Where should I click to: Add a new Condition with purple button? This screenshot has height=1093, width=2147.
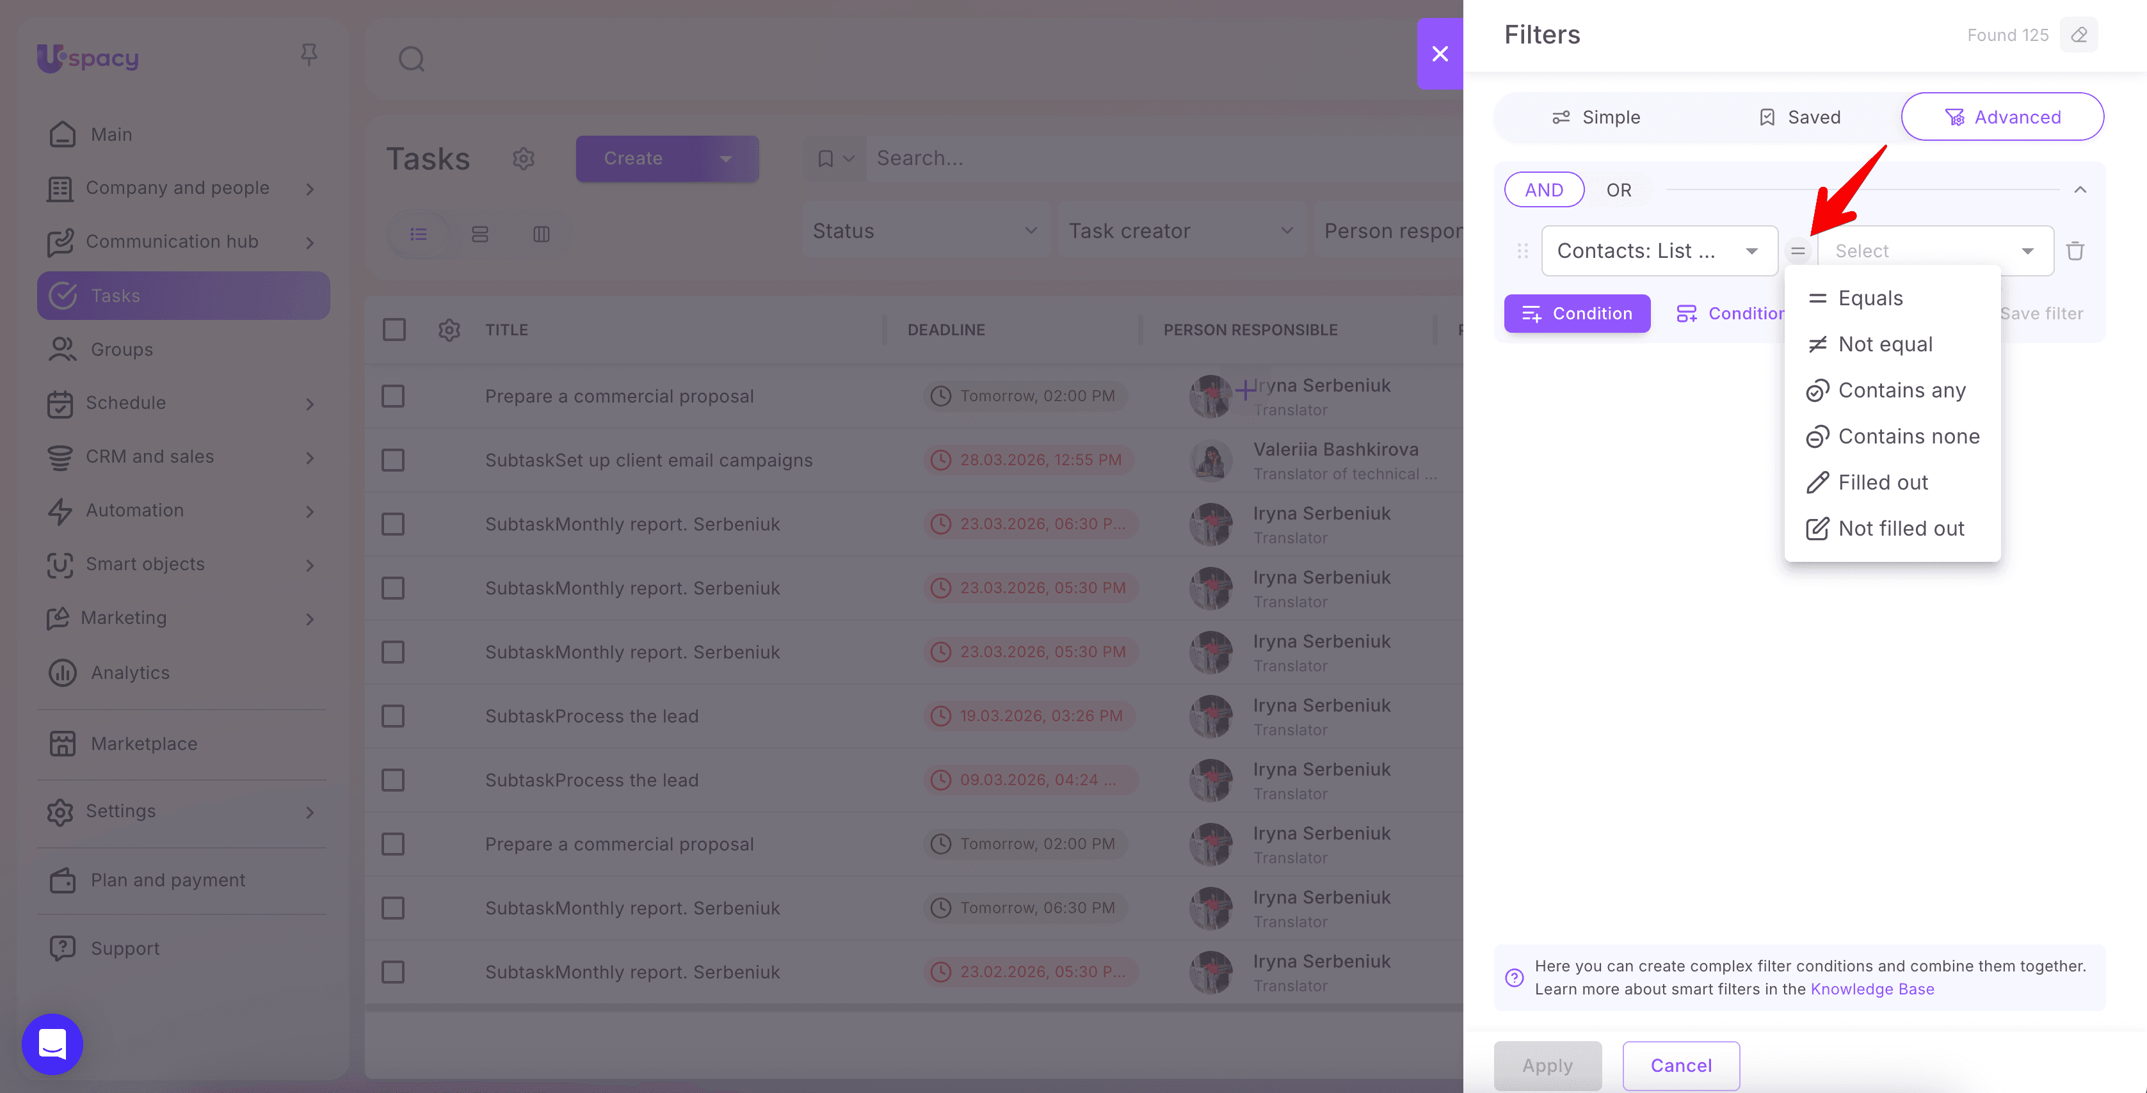(x=1576, y=313)
